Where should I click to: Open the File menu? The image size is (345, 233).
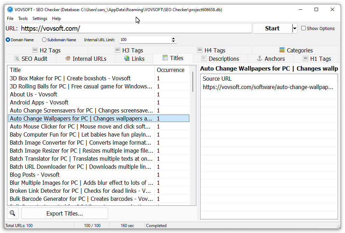(x=10, y=19)
